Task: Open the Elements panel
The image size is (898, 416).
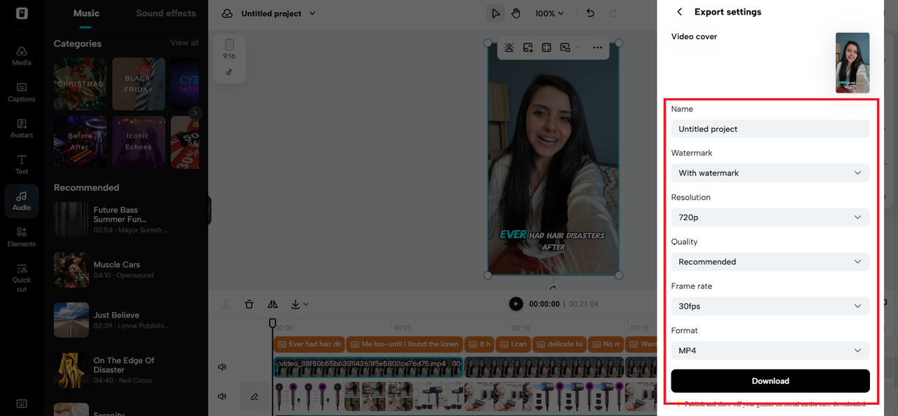Action: [22, 237]
